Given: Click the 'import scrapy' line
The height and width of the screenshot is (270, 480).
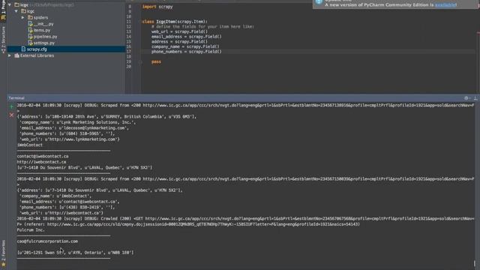Looking at the screenshot, I should tap(157, 7).
